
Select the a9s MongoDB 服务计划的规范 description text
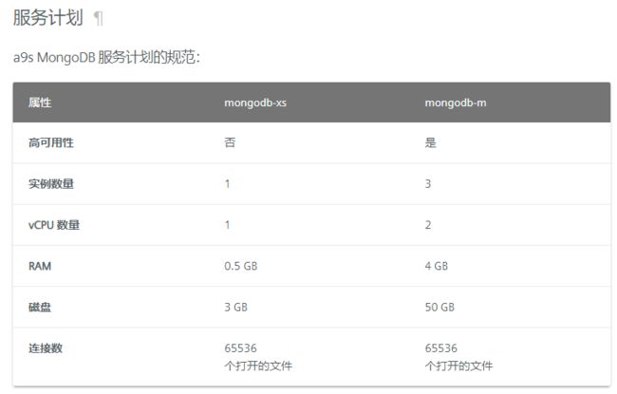[x=106, y=58]
